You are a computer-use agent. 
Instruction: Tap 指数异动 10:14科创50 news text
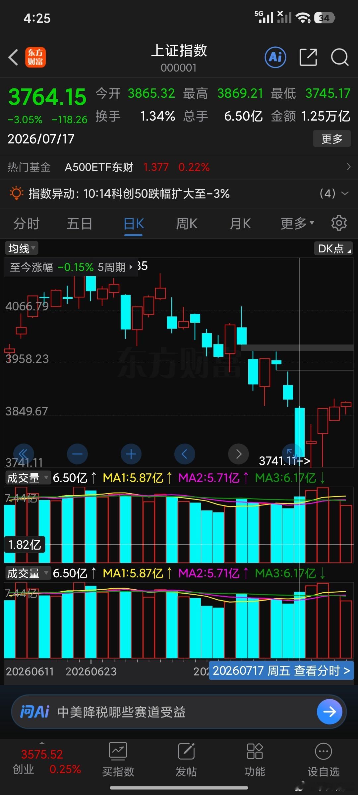[129, 193]
